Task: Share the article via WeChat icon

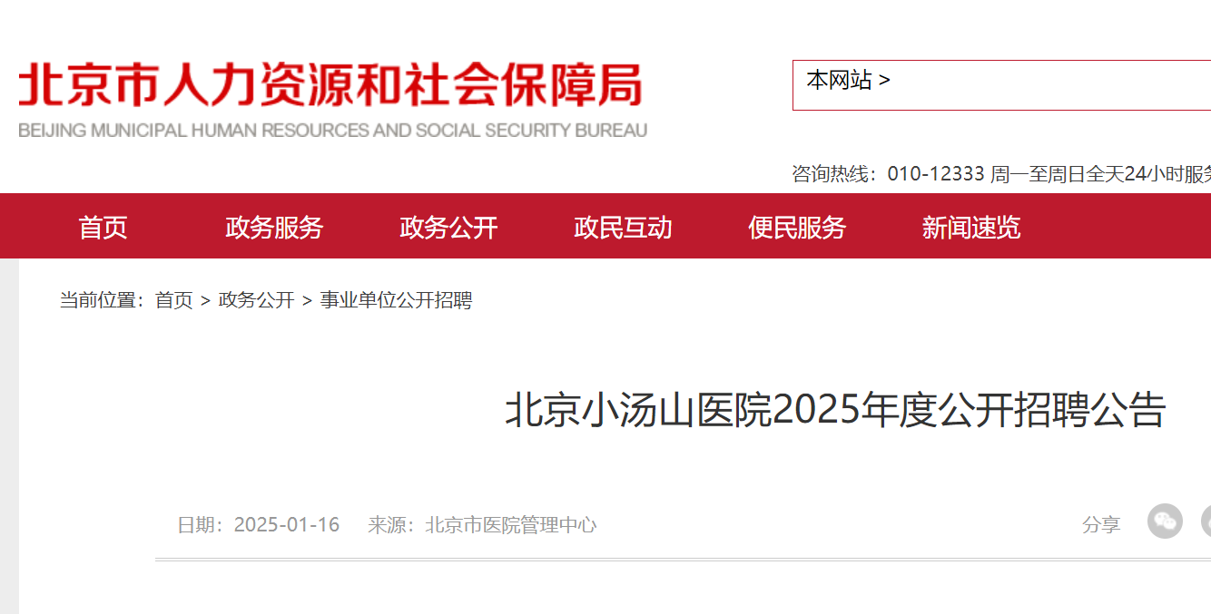Action: [x=1165, y=521]
